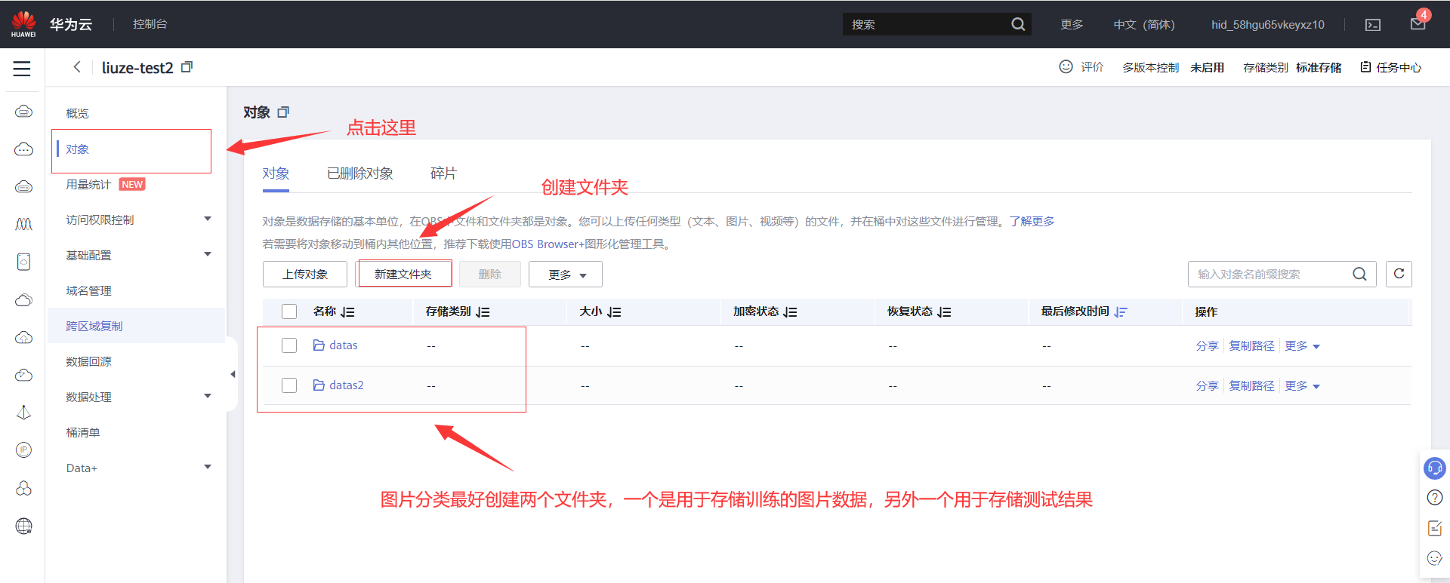Open 跨区域复制 in the side menu
Screen dimensions: 1450x583
point(94,326)
